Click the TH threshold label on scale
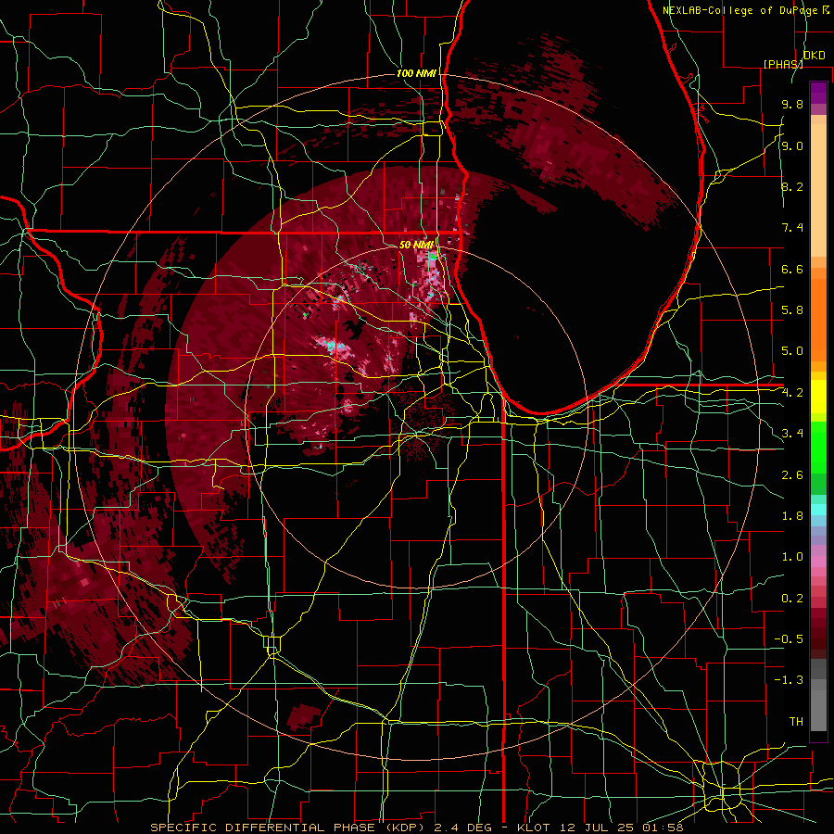 tap(796, 722)
